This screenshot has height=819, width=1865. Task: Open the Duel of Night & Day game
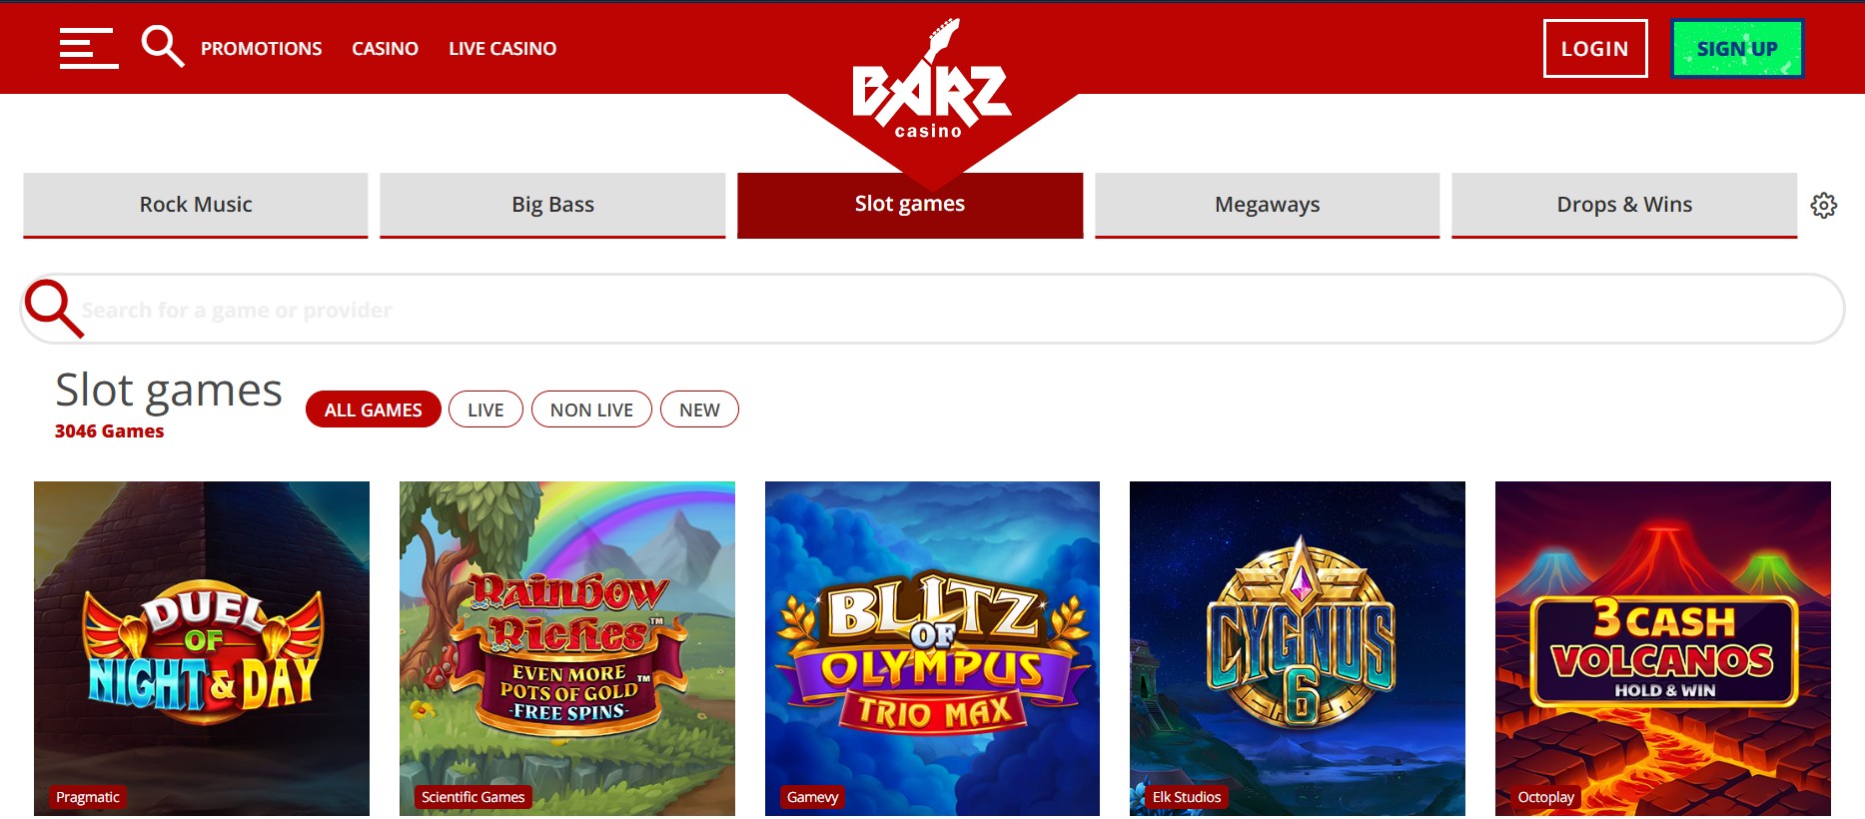click(202, 648)
